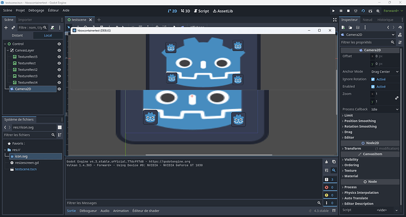
Task: Open the Process Callback Idle dropdown
Action: pos(385,109)
